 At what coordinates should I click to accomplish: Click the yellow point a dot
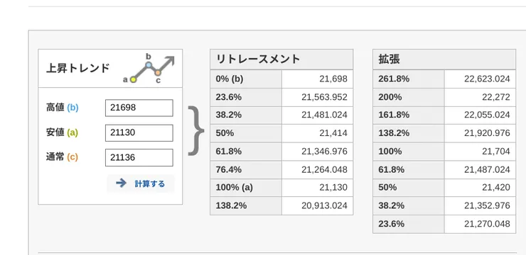point(133,79)
